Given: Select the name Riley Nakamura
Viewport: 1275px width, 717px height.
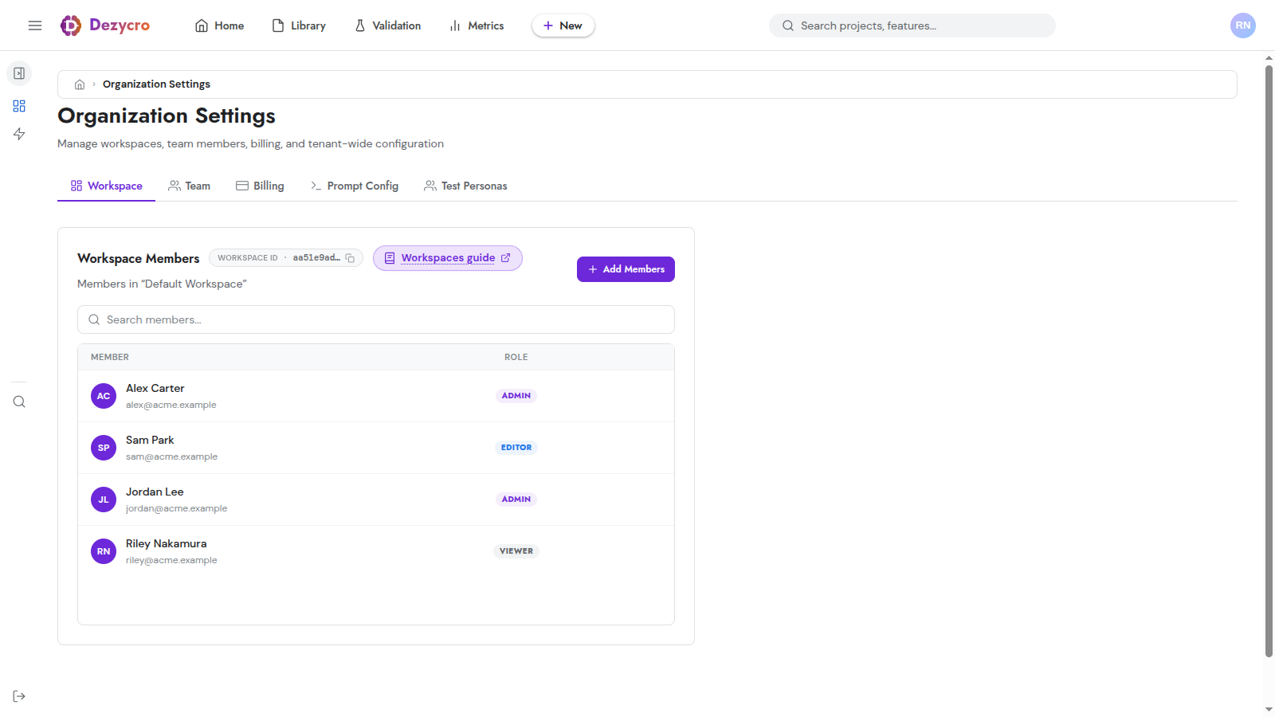Looking at the screenshot, I should (x=166, y=543).
